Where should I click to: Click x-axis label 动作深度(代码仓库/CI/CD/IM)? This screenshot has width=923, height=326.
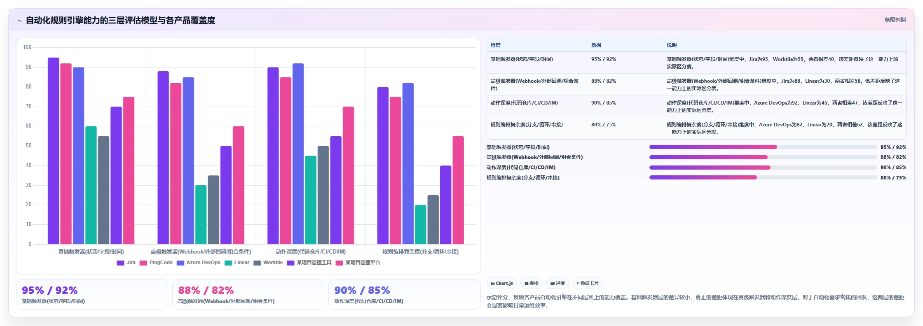pos(311,251)
